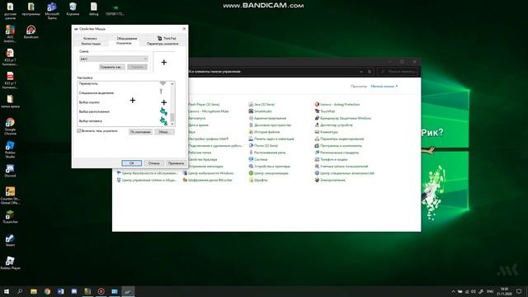This screenshot has height=297, width=528.
Task: Select the Специальное выделение pointer row
Action: [123, 92]
